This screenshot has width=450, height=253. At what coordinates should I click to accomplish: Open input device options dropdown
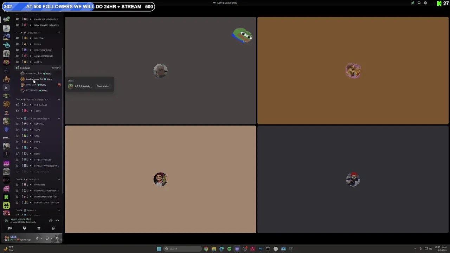(41, 238)
